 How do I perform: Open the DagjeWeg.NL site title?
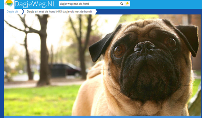(x=35, y=4)
